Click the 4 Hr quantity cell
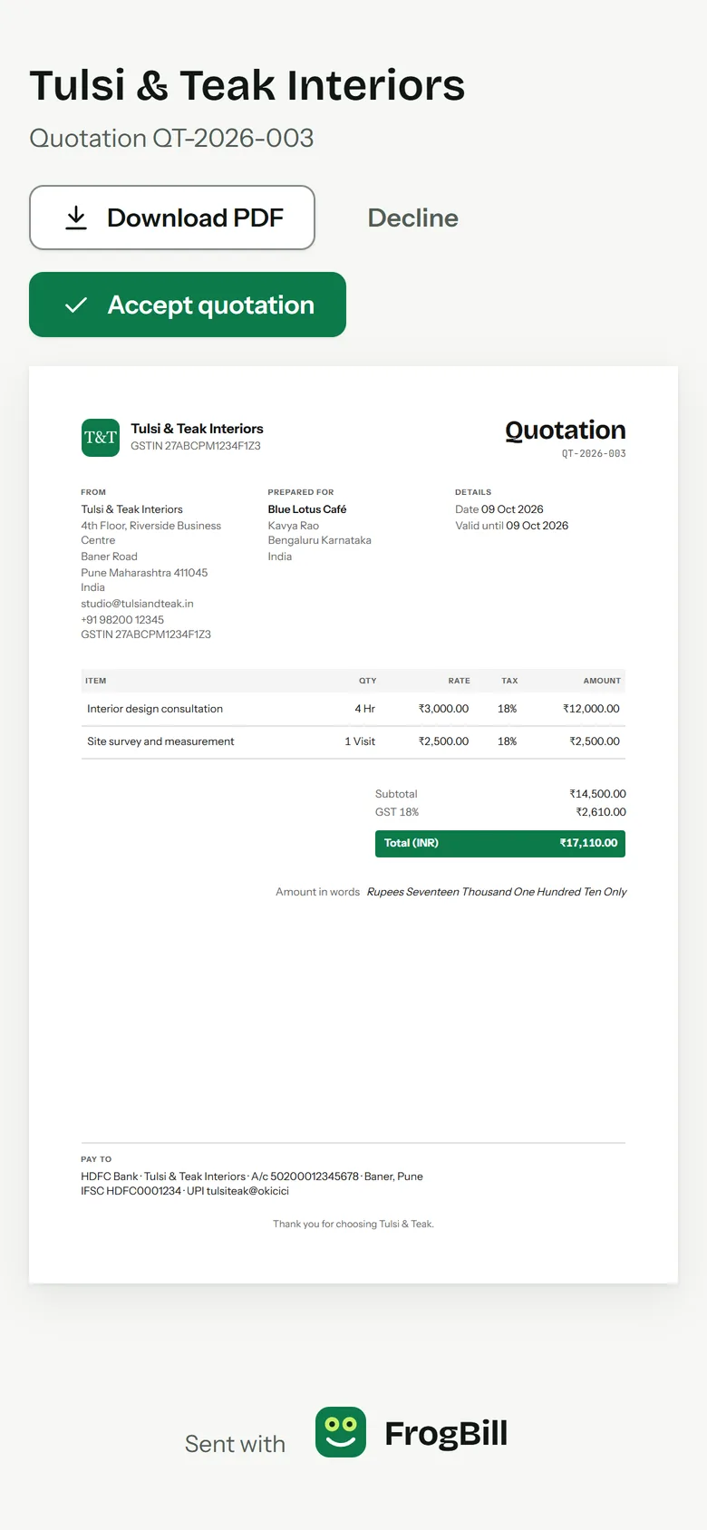This screenshot has width=707, height=1530. pyautogui.click(x=364, y=709)
